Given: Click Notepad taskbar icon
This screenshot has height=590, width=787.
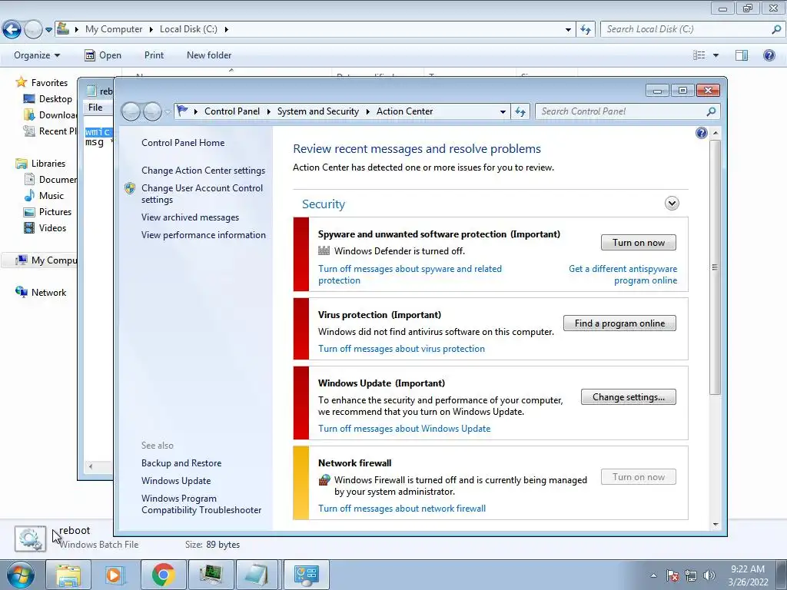Looking at the screenshot, I should 257,575.
